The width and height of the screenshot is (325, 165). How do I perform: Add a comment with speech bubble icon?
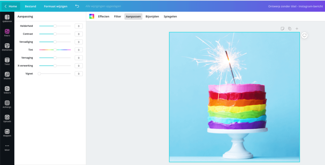tap(304, 35)
